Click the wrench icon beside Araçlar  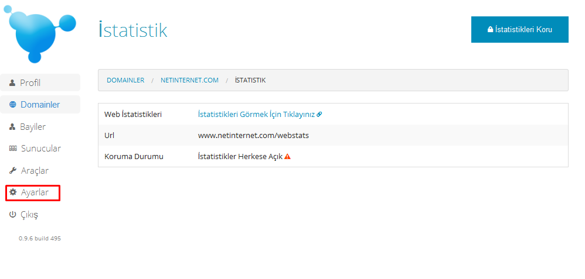pyautogui.click(x=12, y=171)
